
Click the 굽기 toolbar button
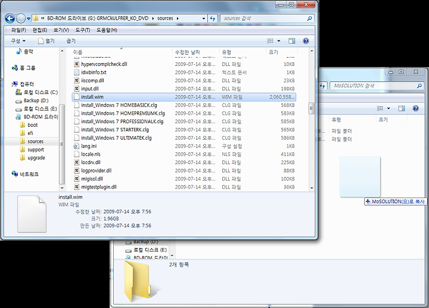[71, 41]
